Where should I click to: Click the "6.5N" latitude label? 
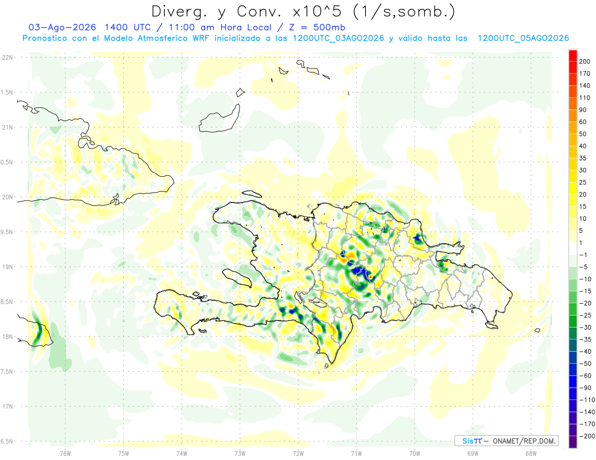pyautogui.click(x=7, y=441)
